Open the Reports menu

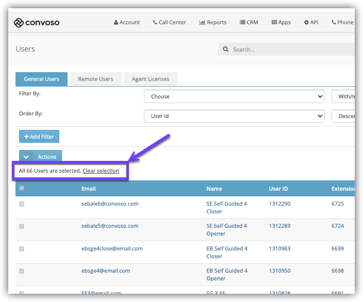[213, 23]
